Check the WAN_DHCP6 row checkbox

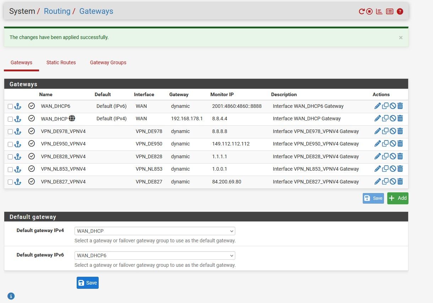coord(10,106)
